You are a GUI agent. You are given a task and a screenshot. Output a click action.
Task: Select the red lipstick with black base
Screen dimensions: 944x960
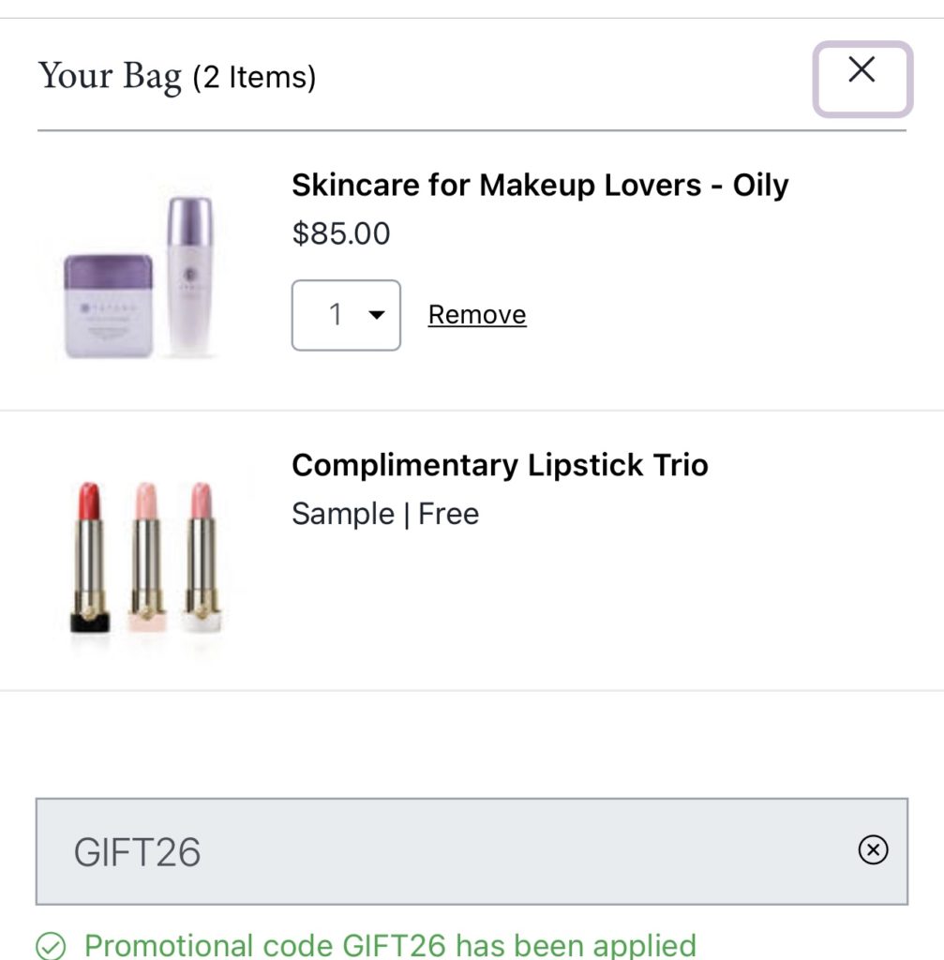[91, 556]
